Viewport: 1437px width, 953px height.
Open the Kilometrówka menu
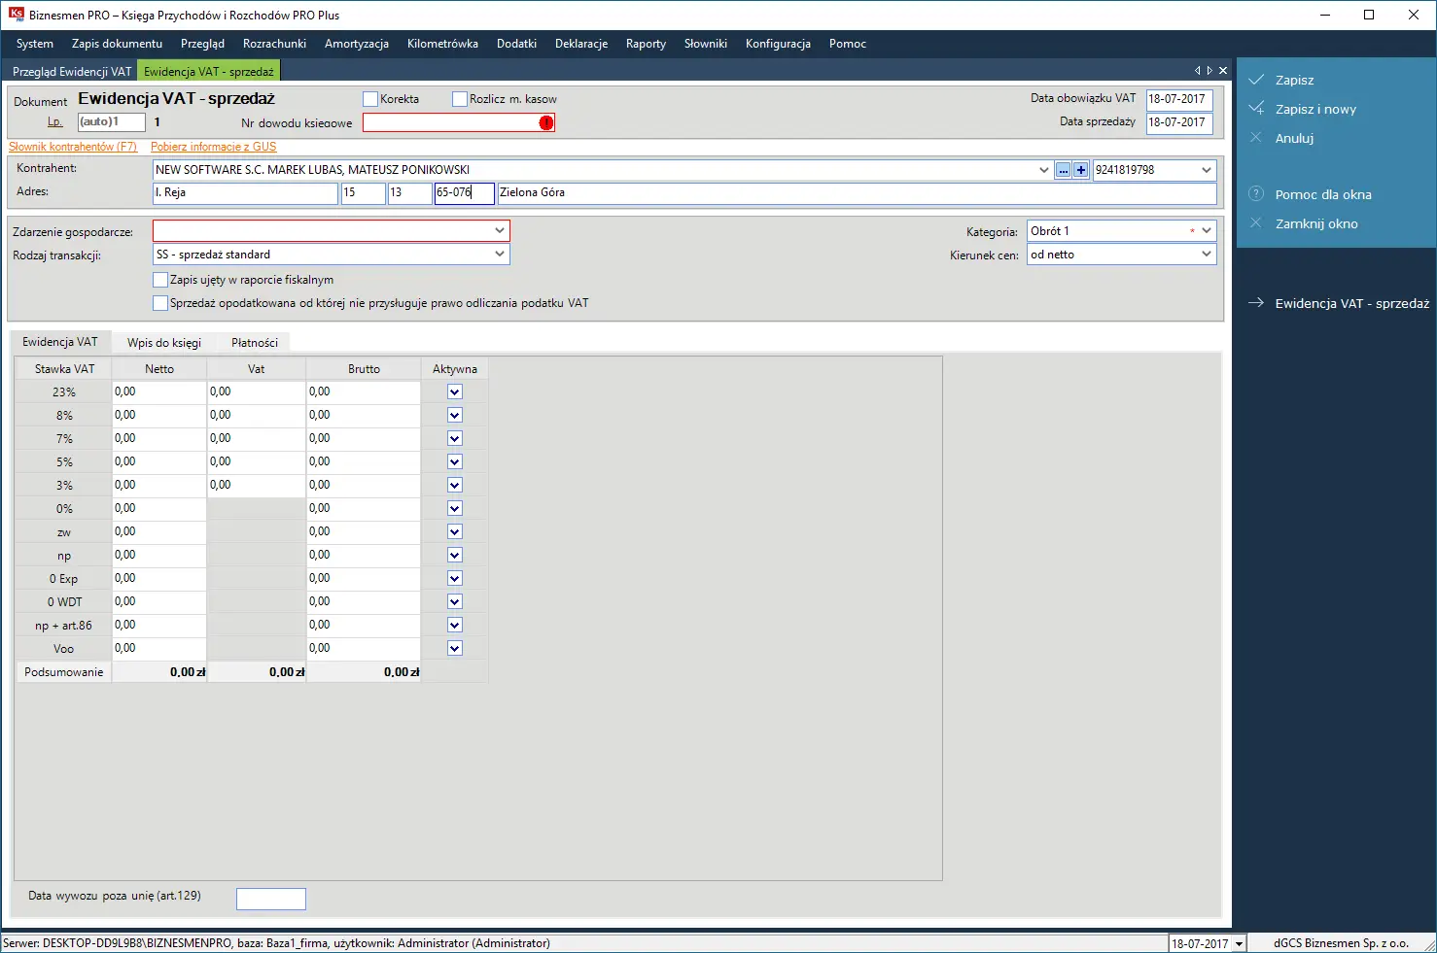pos(442,44)
